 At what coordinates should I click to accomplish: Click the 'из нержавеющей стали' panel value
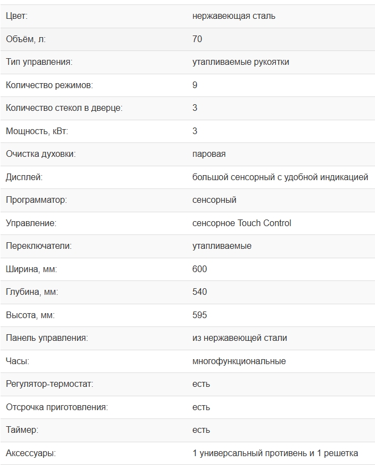point(239,338)
